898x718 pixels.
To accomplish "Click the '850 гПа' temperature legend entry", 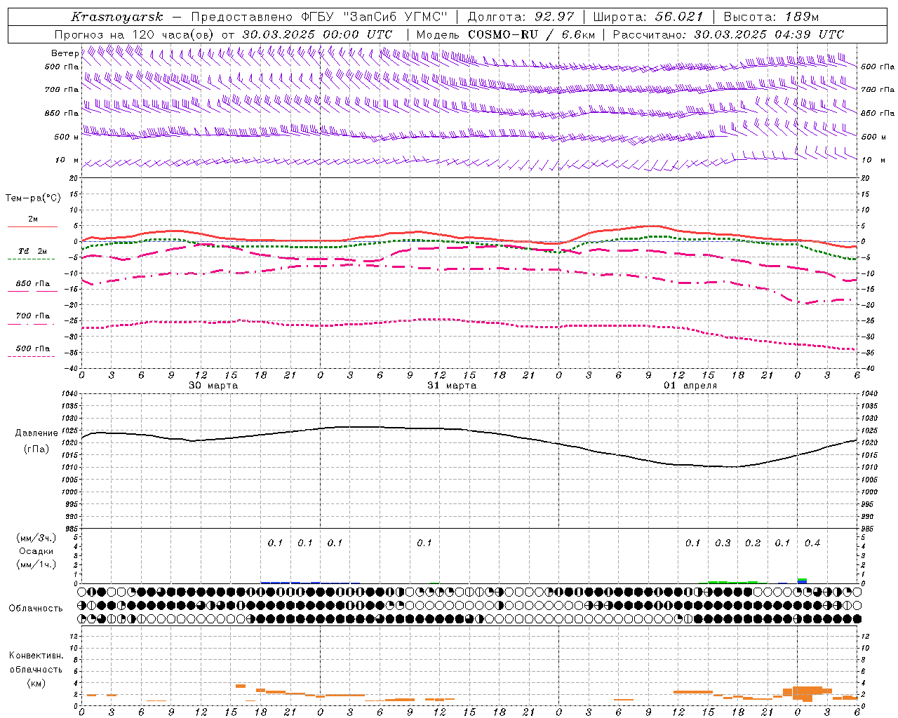I will [x=33, y=284].
